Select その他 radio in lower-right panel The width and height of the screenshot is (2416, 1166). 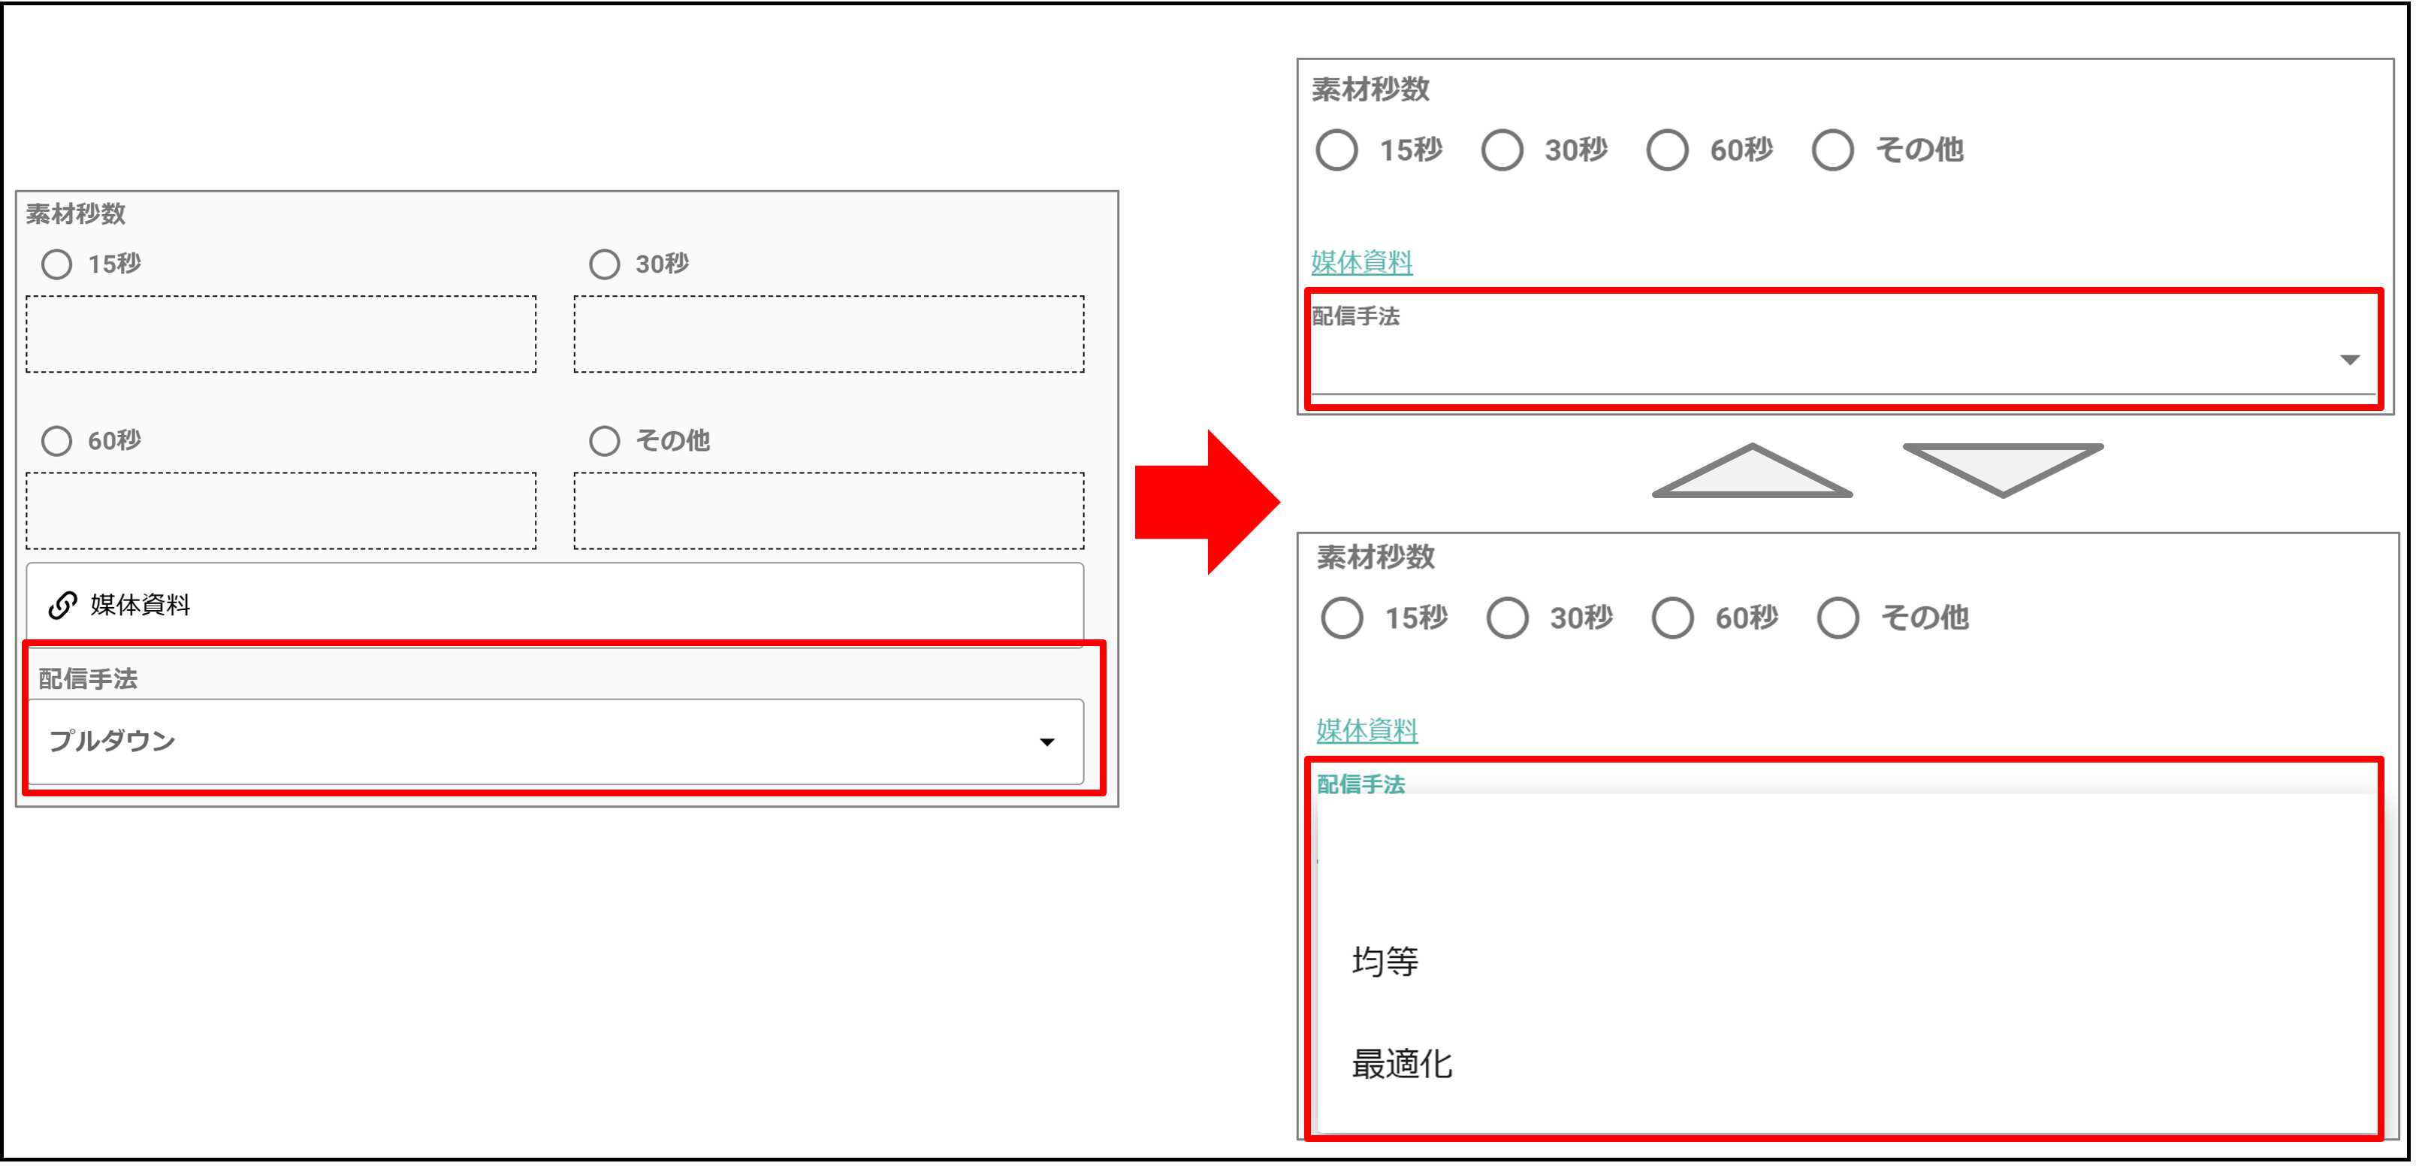tap(1838, 618)
